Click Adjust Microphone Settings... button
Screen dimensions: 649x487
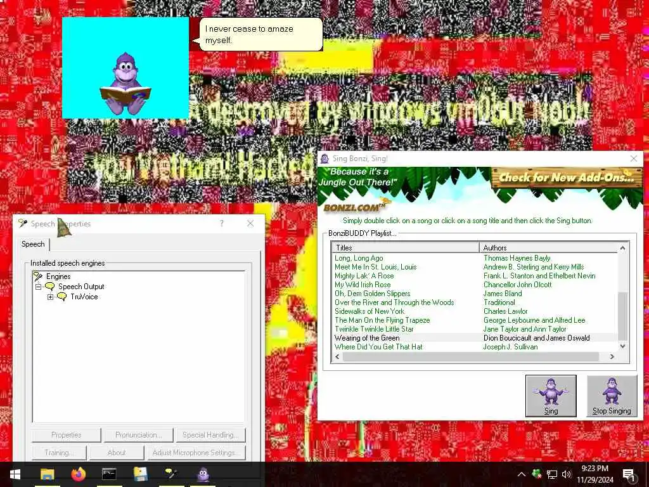(x=196, y=453)
